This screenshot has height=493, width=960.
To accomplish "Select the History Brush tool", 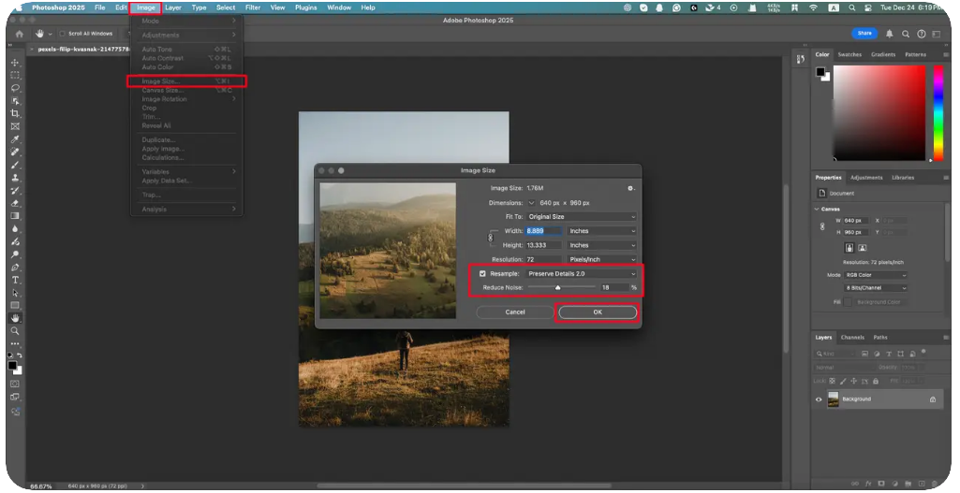I will pyautogui.click(x=15, y=191).
